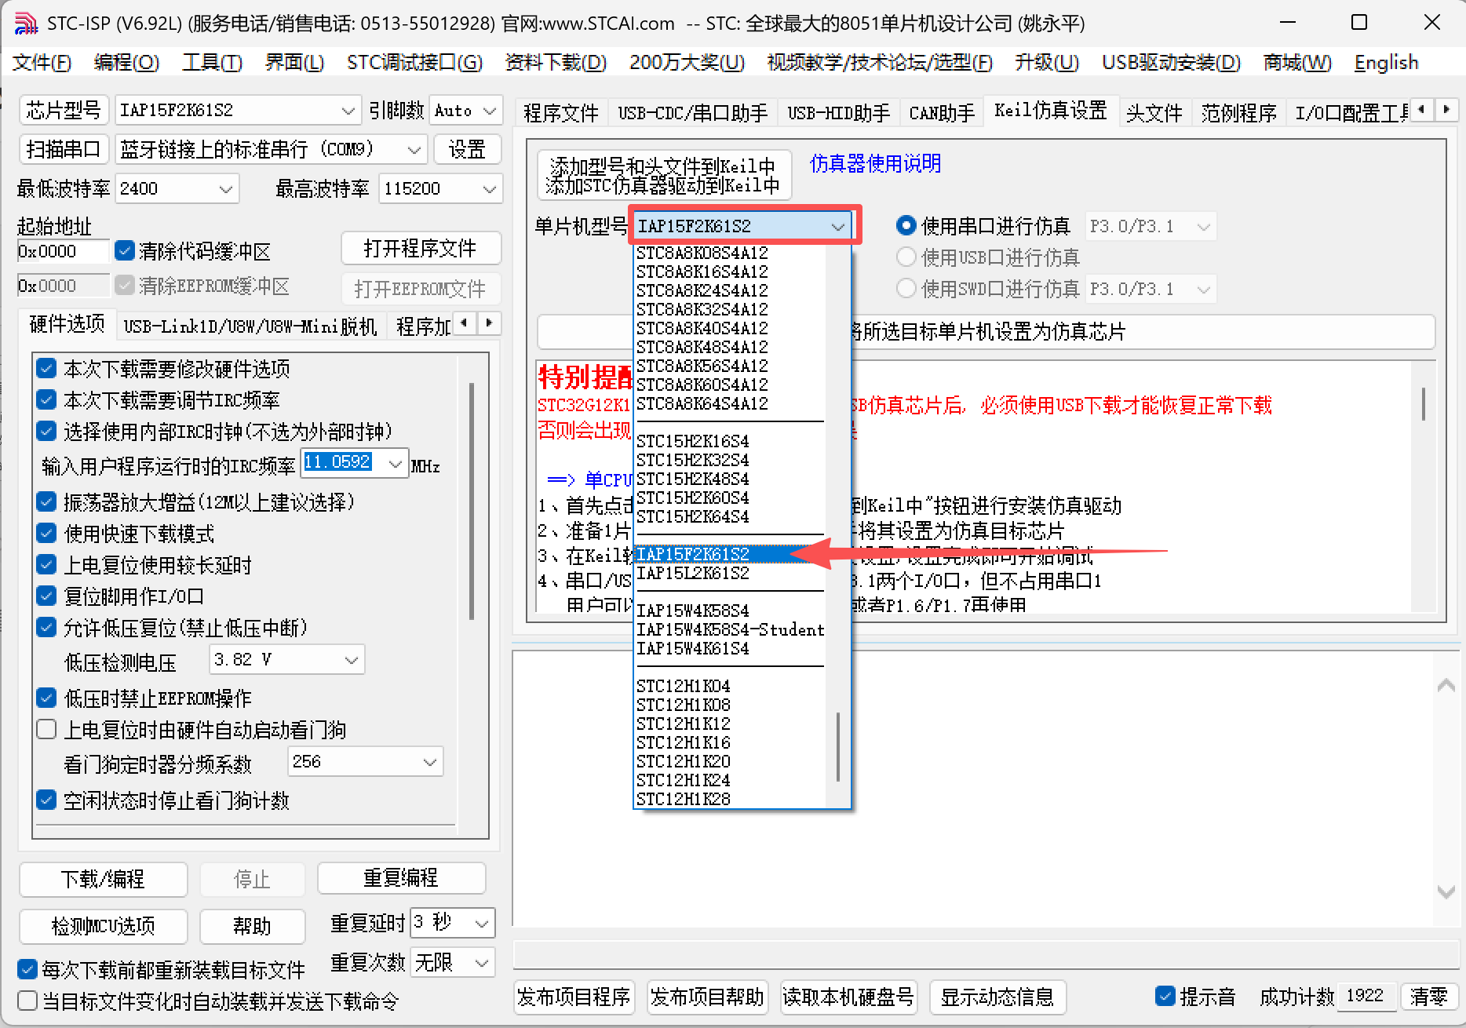Viewport: 1466px width, 1028px height.
Task: Switch to the 头文件 tab
Action: (x=1154, y=113)
